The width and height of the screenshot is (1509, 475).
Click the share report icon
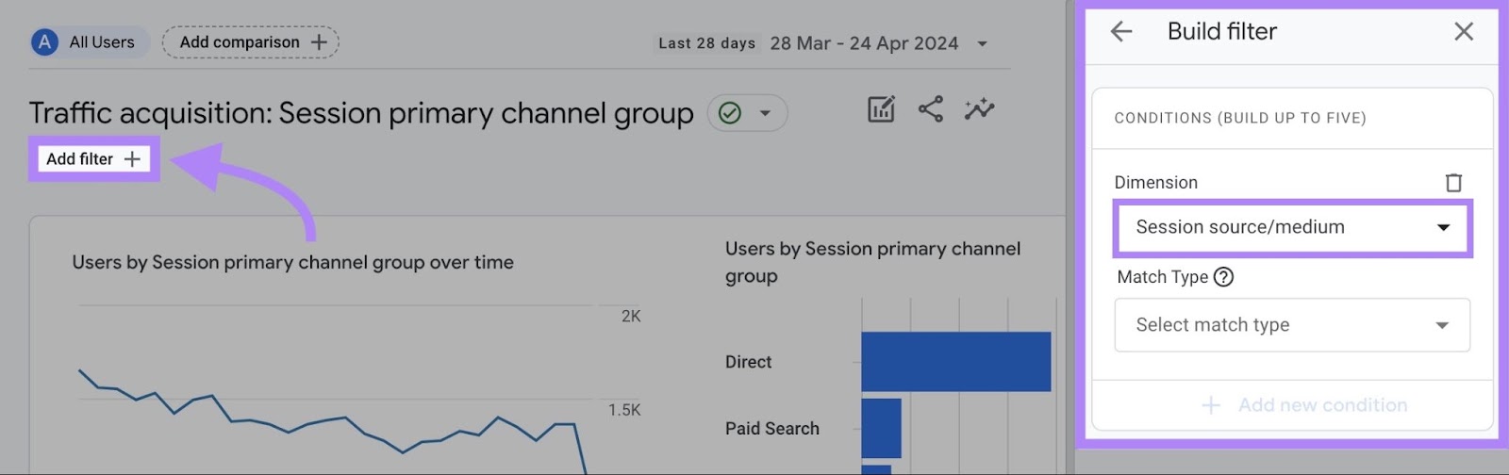931,109
